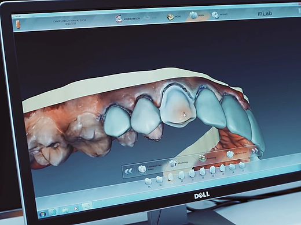Select tooth 13 in the tooth bar
The image size is (301, 225).
(192, 174)
